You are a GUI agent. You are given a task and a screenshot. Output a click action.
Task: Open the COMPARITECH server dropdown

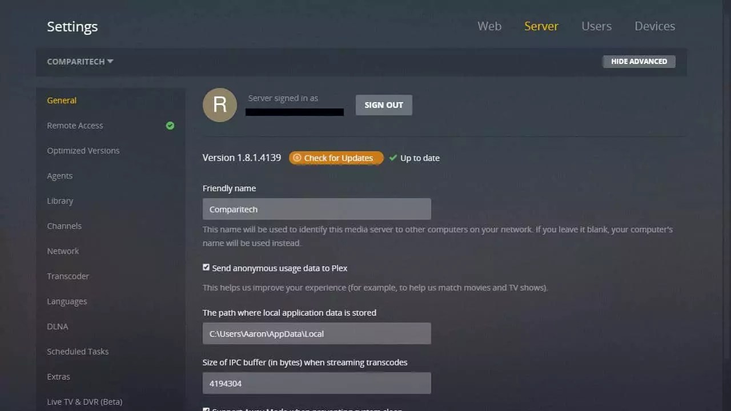pyautogui.click(x=80, y=62)
